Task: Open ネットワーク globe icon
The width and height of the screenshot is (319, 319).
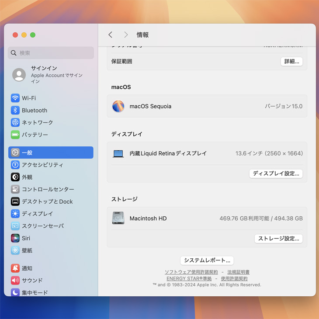Action: point(15,123)
